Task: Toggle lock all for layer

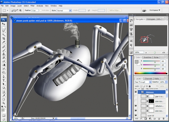Action: pos(150,86)
